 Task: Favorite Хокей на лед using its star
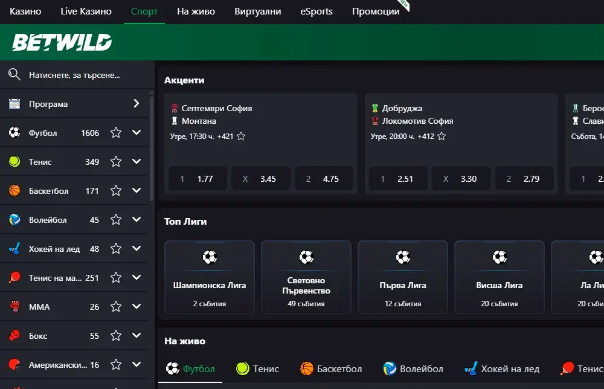(116, 248)
